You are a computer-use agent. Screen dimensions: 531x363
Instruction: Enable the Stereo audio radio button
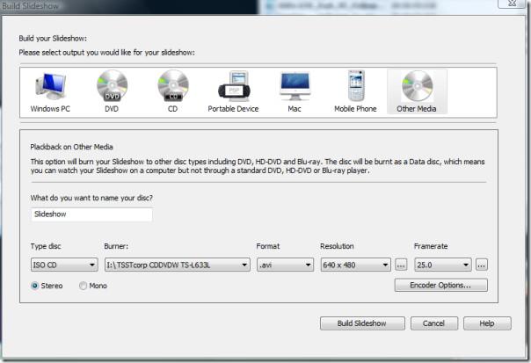pyautogui.click(x=35, y=286)
